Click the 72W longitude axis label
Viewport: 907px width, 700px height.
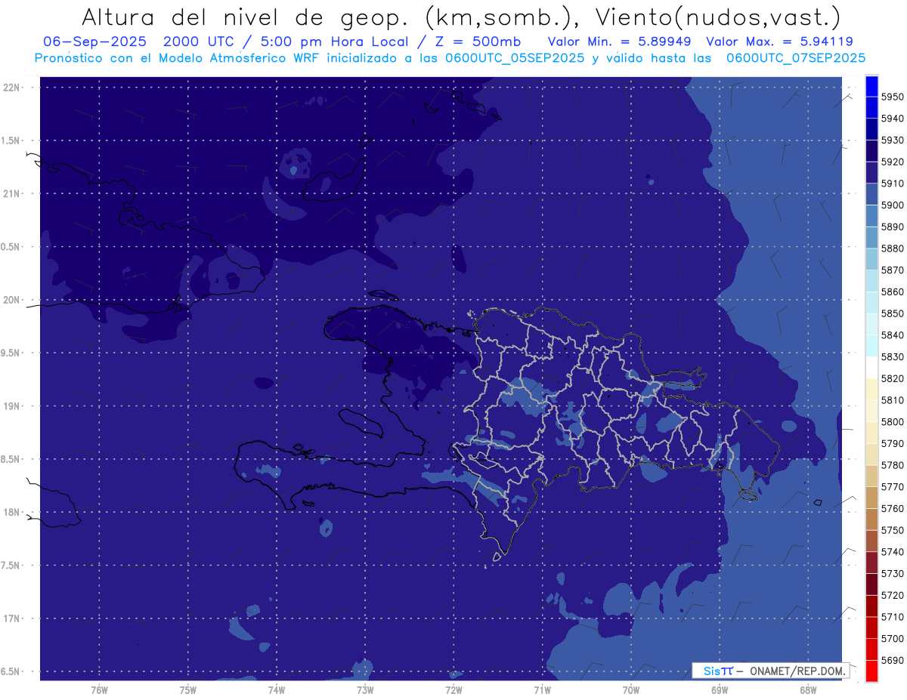[453, 689]
